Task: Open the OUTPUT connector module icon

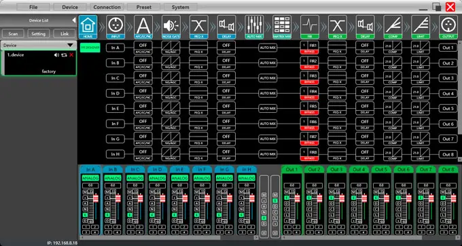Action: [x=448, y=27]
